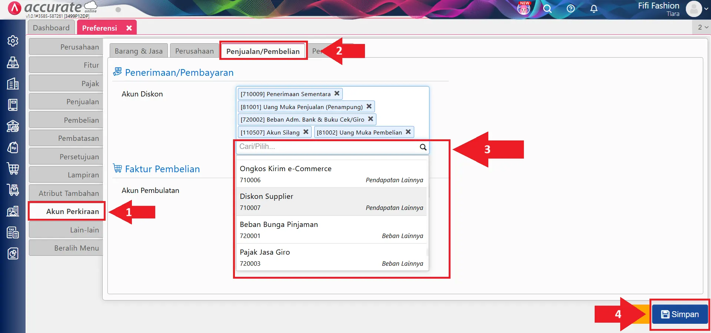Click the Simpan button
Viewport: 711px width, 333px height.
[x=680, y=315]
